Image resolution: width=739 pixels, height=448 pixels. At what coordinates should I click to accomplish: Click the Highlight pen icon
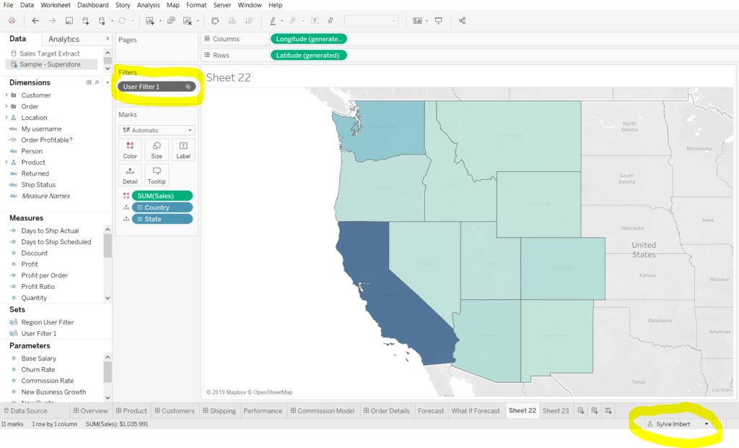(x=272, y=21)
